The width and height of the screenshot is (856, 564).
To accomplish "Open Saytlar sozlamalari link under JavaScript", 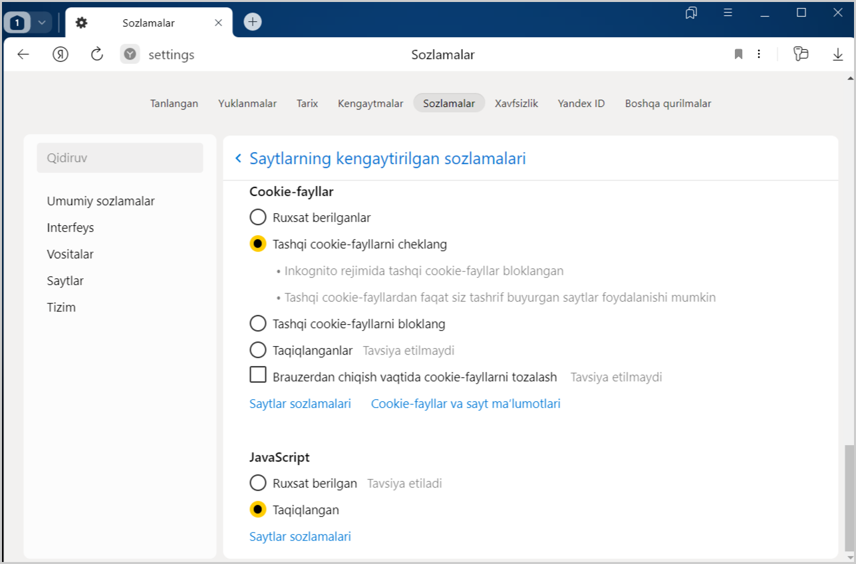I will 300,536.
